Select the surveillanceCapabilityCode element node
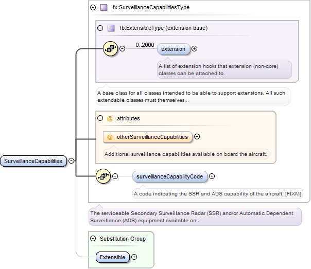This screenshot has height=269, width=311. click(x=170, y=176)
